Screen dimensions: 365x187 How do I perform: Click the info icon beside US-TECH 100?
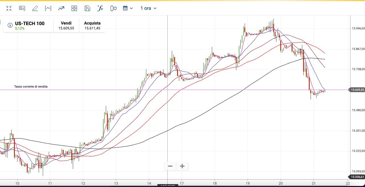(x=10, y=25)
